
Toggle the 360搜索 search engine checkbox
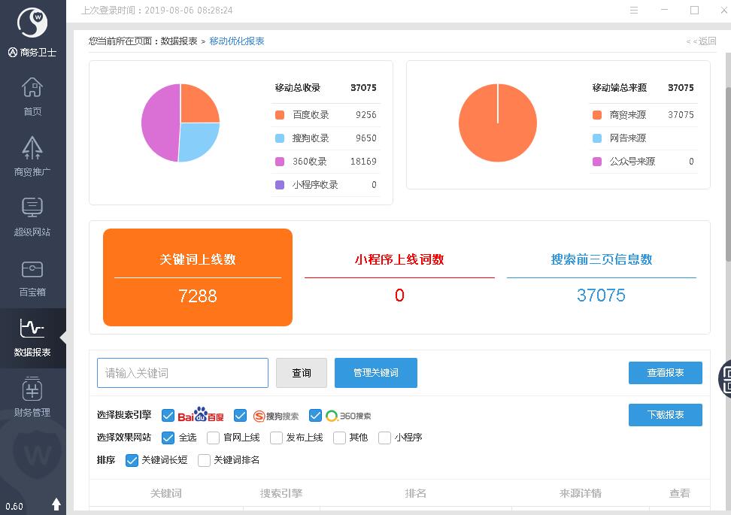click(x=316, y=416)
